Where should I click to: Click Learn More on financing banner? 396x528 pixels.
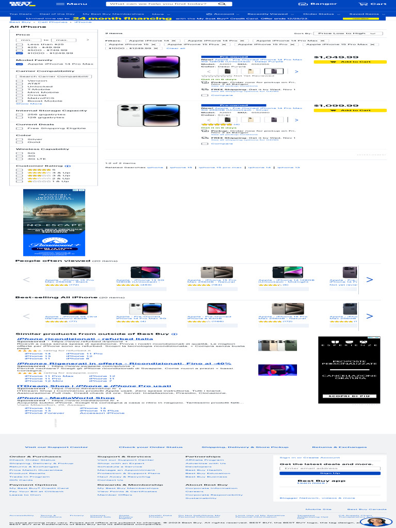(360, 19)
